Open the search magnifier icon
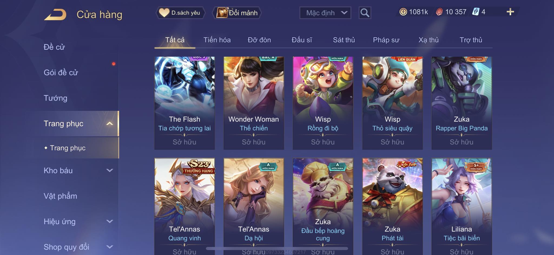This screenshot has width=554, height=255. [x=365, y=13]
